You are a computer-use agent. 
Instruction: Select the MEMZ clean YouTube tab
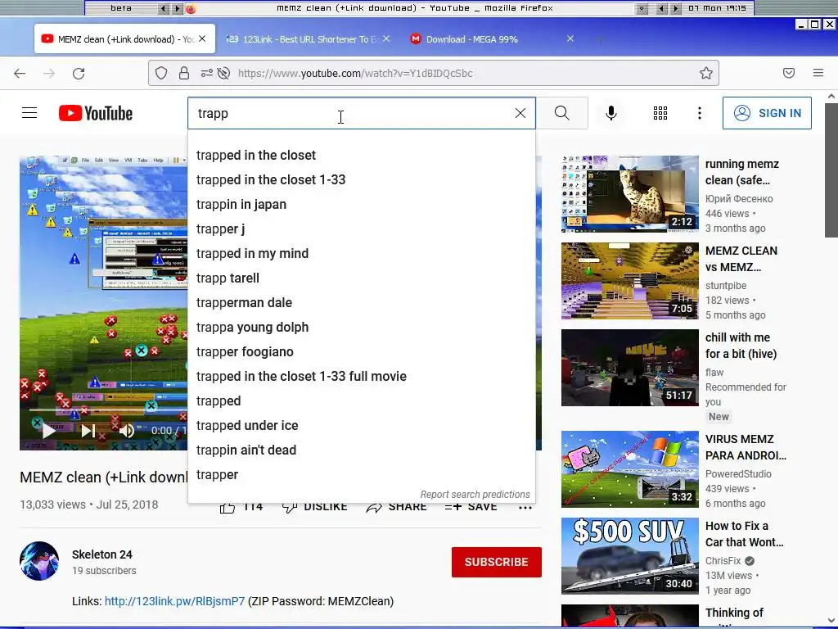[x=124, y=39]
